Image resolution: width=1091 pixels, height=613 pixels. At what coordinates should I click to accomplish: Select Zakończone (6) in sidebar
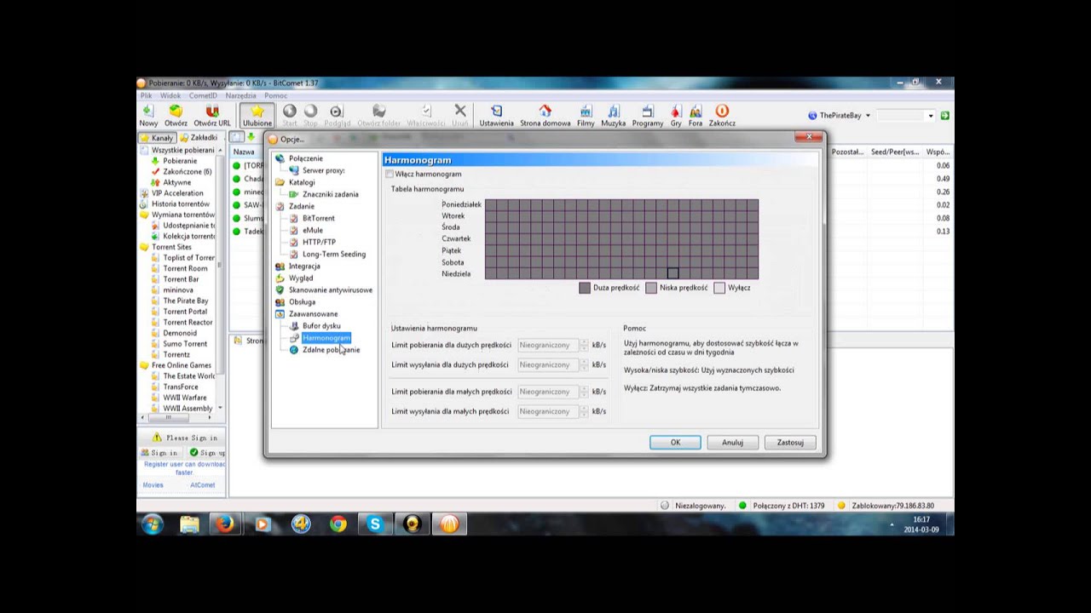coord(188,171)
